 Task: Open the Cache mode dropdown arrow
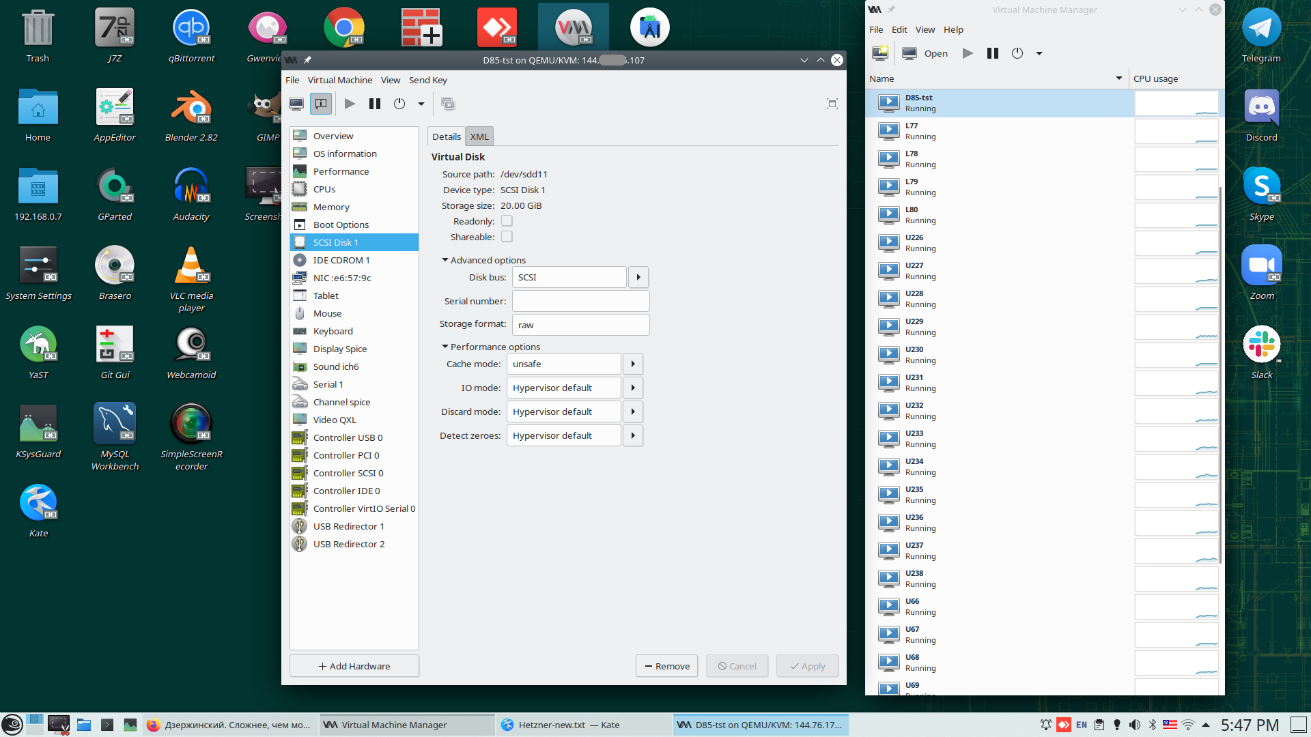pos(633,364)
